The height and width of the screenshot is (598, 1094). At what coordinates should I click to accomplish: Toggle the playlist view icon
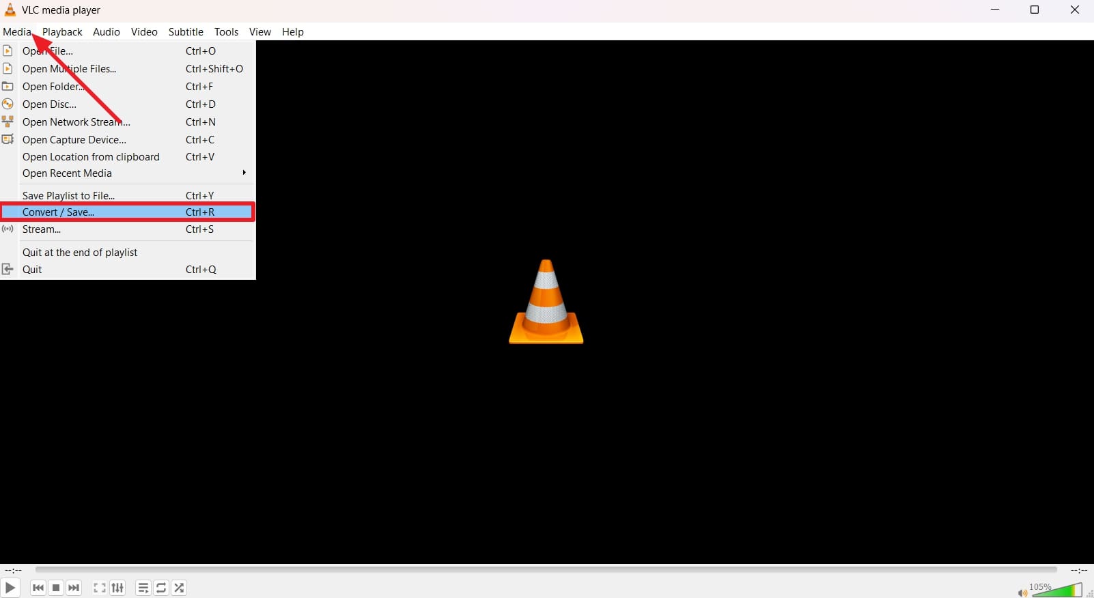pyautogui.click(x=143, y=588)
